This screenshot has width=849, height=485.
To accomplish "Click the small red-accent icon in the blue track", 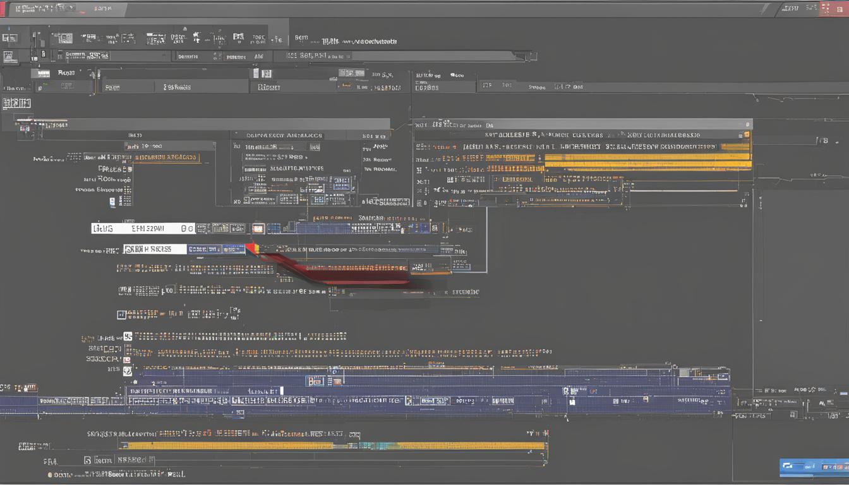I will coord(336,381).
